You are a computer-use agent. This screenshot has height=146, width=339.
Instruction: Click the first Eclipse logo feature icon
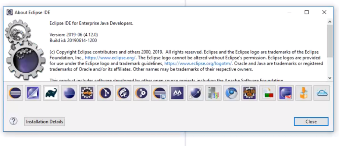(15, 93)
